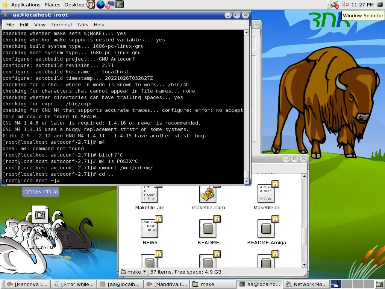Click the lock emblem on README.Amiga
The image size is (385, 289).
[x=275, y=219]
